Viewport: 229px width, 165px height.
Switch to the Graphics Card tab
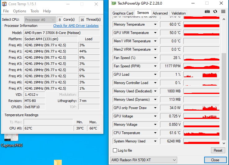pos(123,13)
